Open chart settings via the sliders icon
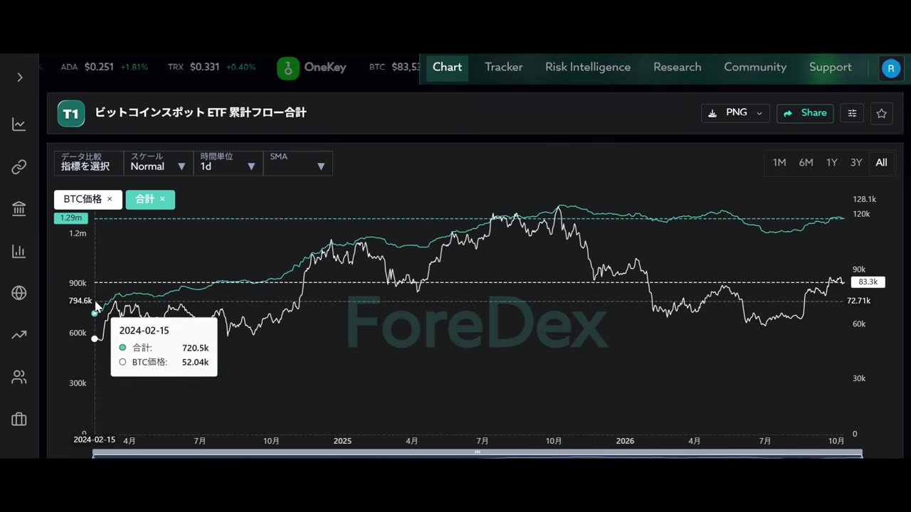Viewport: 911px width, 512px height. (x=852, y=113)
